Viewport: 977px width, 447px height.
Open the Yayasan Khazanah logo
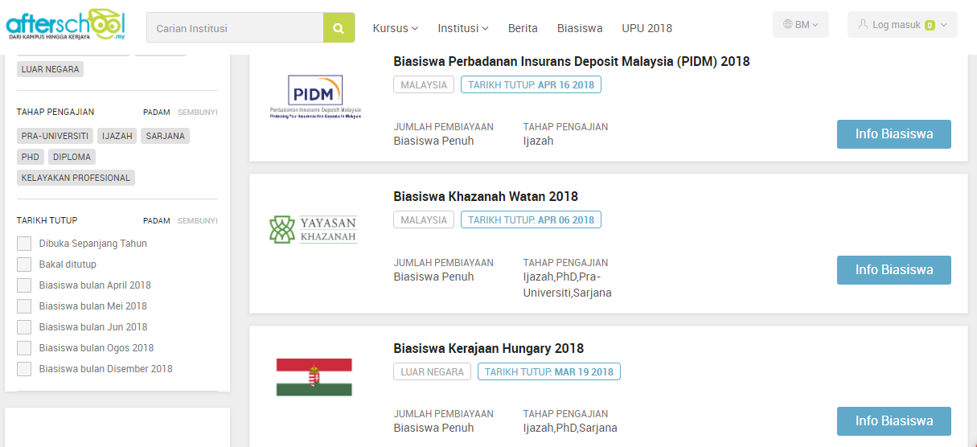point(313,229)
